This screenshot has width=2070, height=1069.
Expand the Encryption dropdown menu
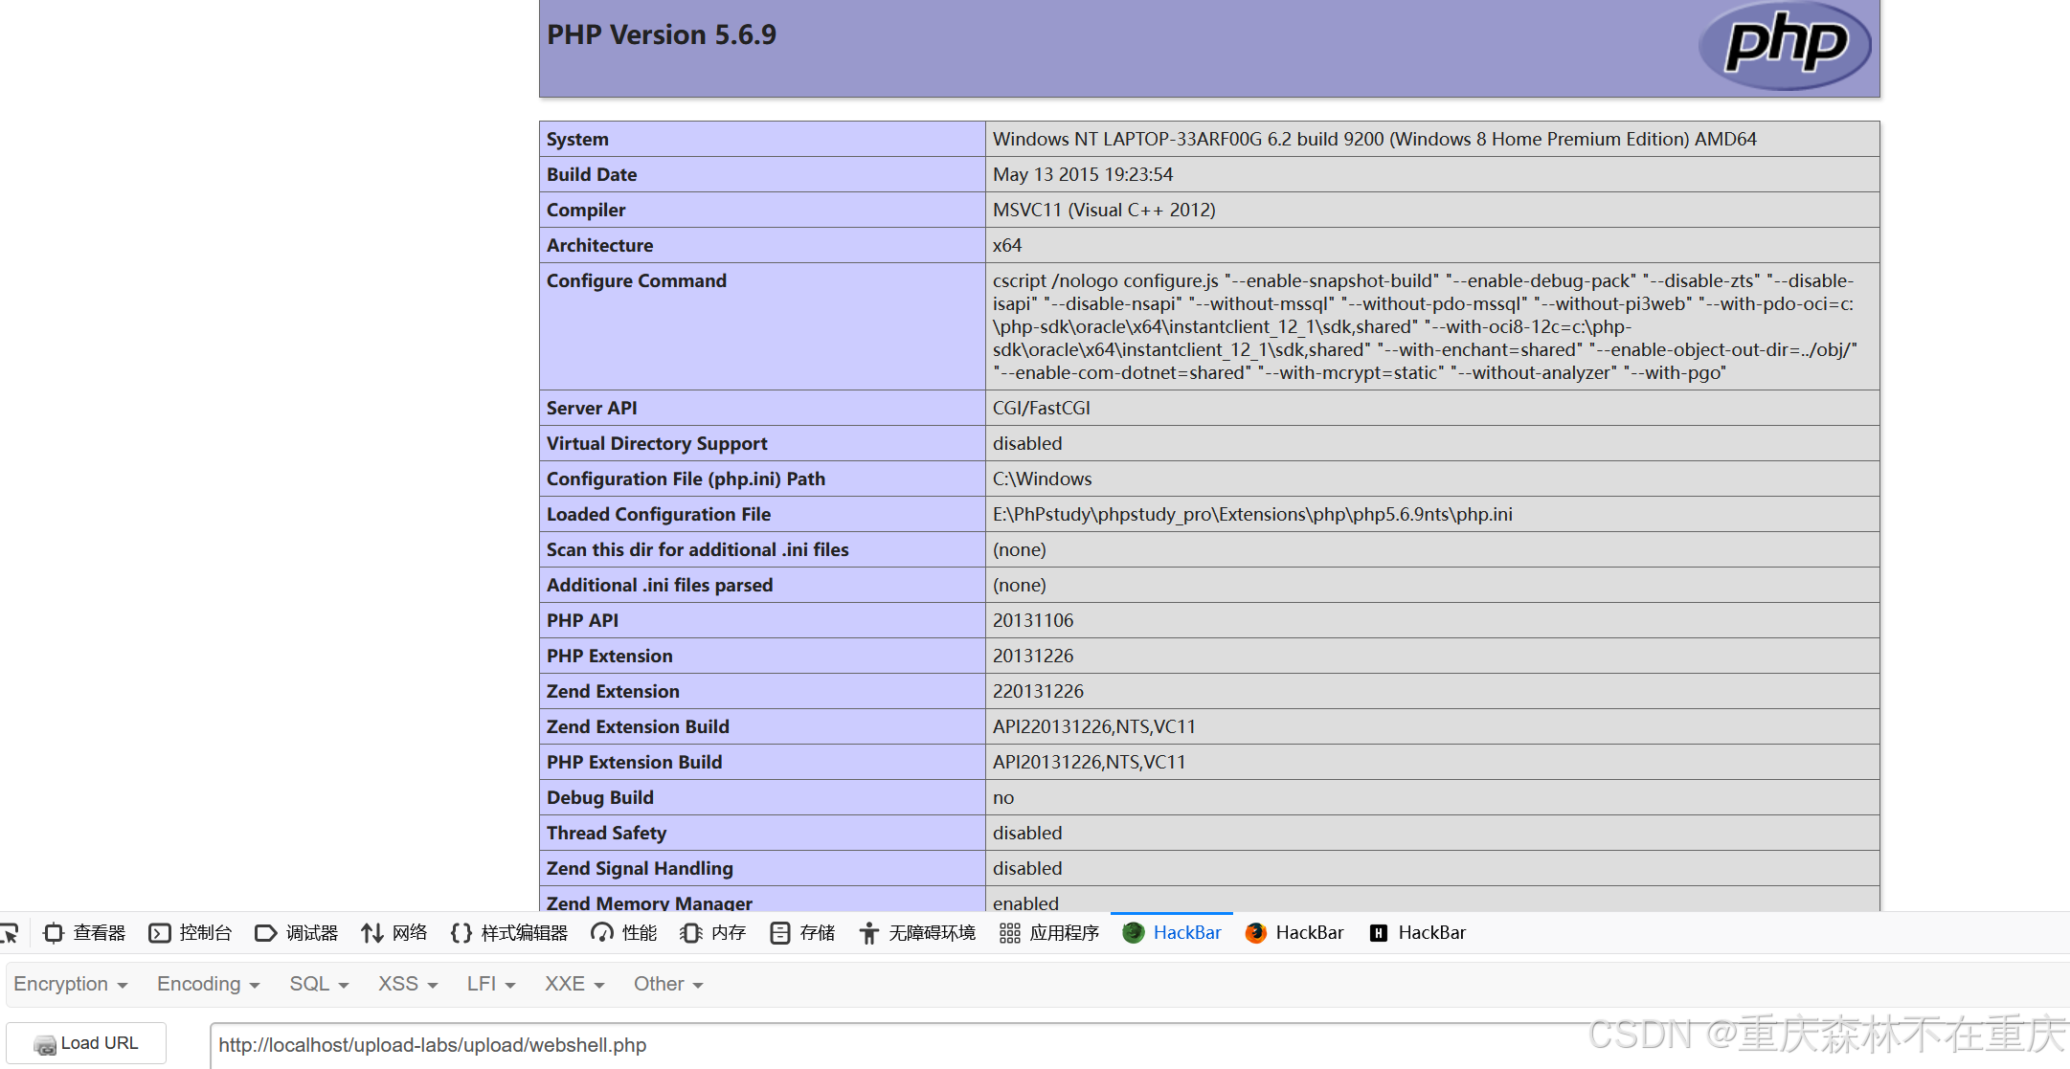pyautogui.click(x=71, y=985)
